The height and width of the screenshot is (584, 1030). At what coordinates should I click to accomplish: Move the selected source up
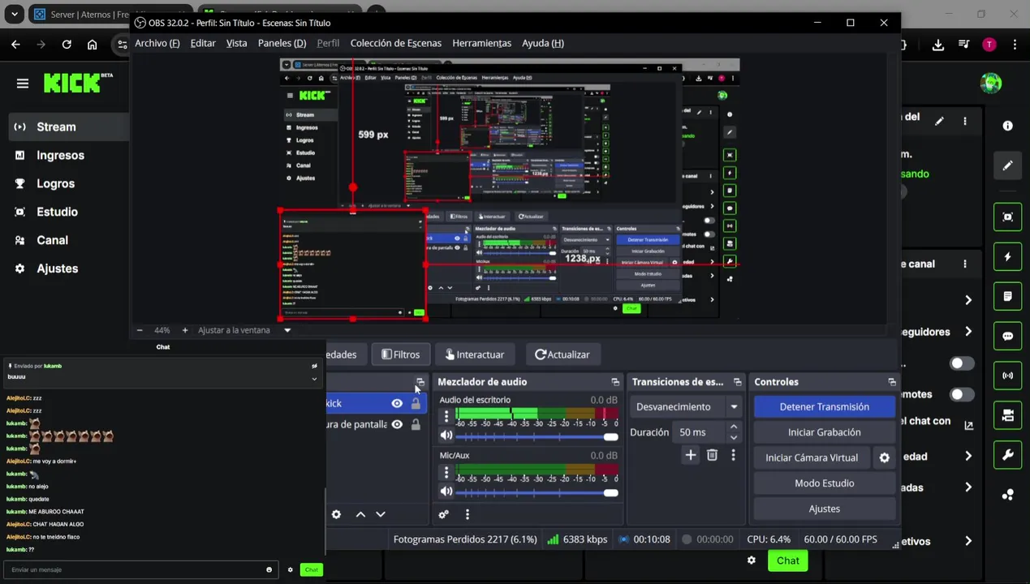pyautogui.click(x=360, y=514)
